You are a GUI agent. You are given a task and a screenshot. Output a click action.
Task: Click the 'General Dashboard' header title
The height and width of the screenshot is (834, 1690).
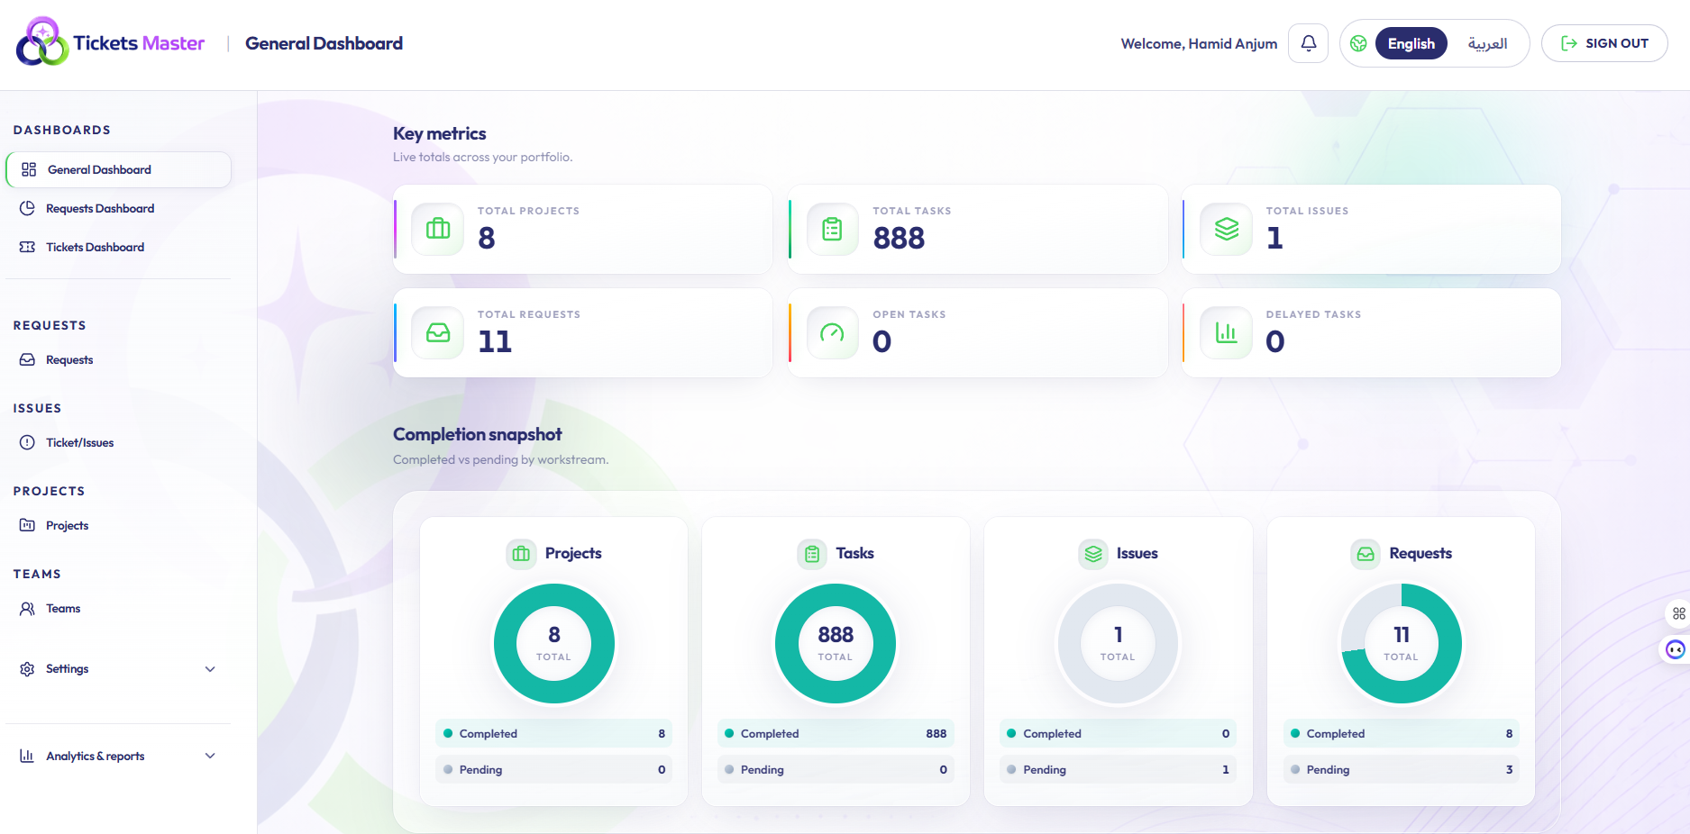pyautogui.click(x=324, y=43)
